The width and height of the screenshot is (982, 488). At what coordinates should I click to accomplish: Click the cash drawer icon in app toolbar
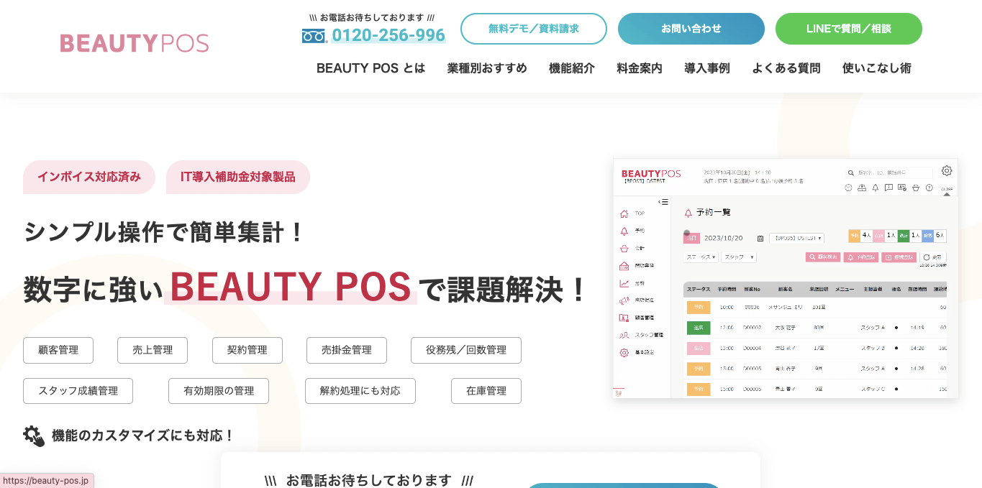862,188
